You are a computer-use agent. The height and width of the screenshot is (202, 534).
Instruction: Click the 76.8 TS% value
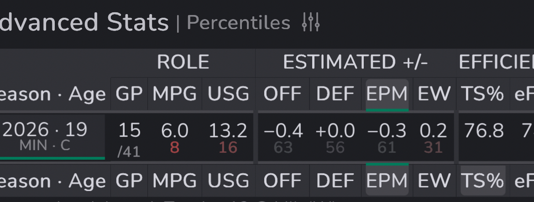pos(484,131)
